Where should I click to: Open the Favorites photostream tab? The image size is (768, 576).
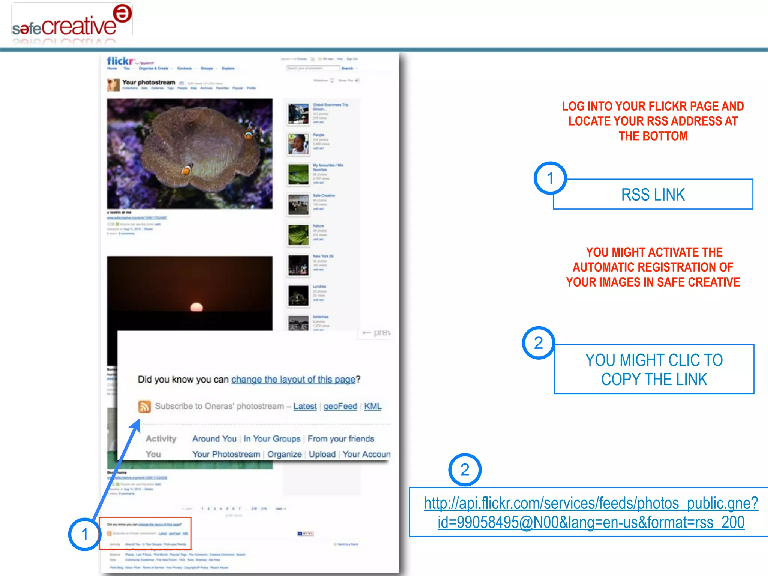point(222,88)
